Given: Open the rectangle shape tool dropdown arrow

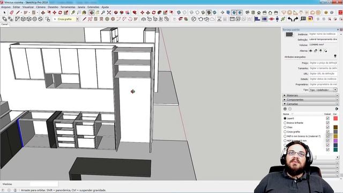Looking at the screenshot, I should tap(37, 13).
